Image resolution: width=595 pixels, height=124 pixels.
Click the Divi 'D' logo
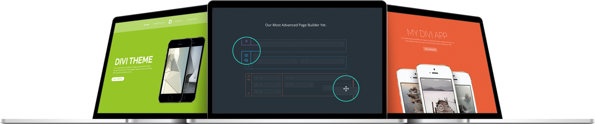170,22
